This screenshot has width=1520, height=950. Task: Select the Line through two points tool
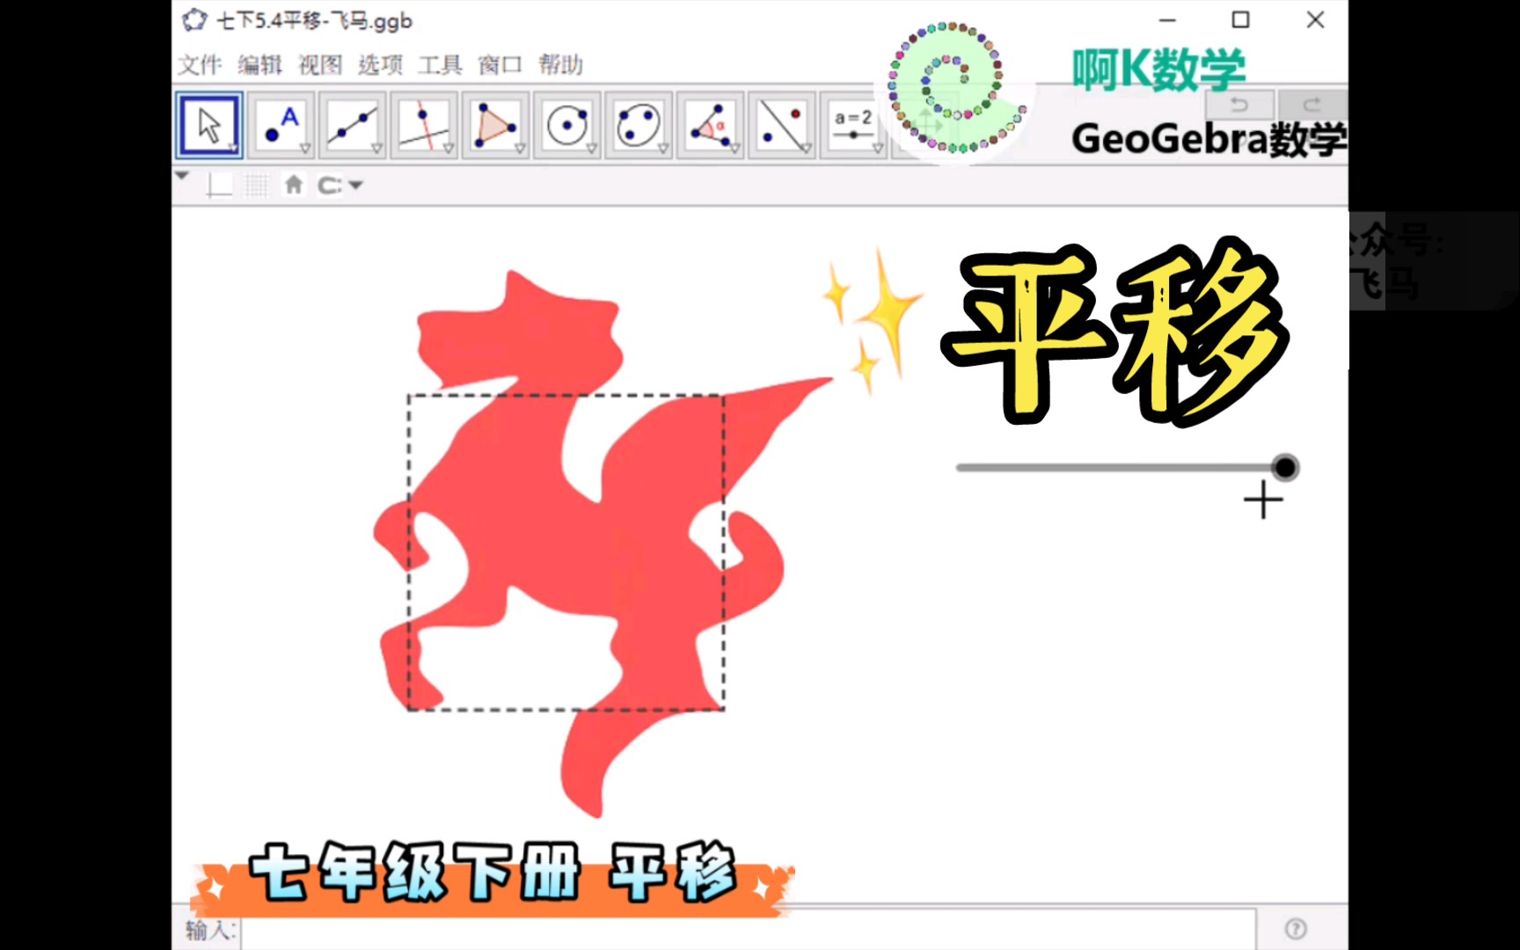pyautogui.click(x=353, y=125)
